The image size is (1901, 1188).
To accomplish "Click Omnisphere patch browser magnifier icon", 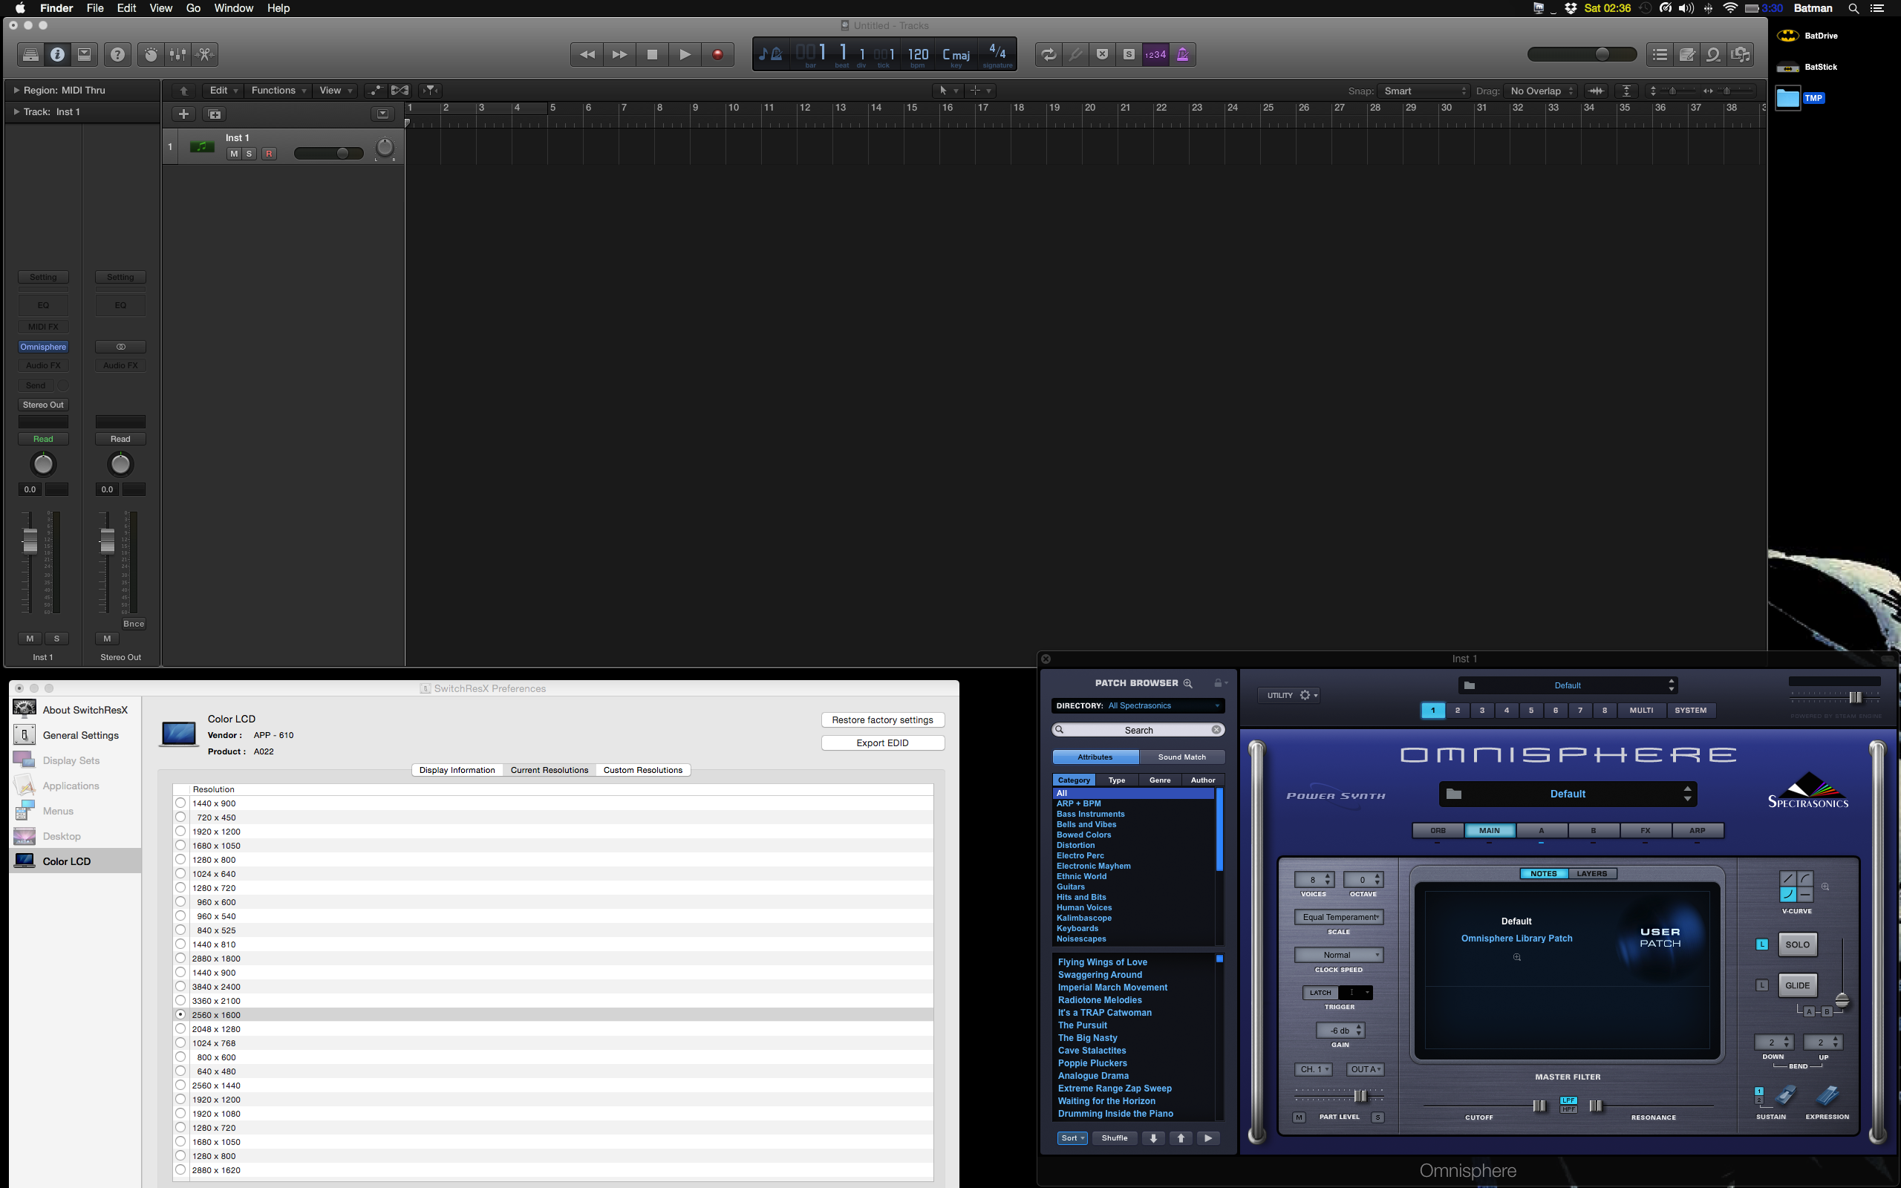I will tap(1187, 683).
